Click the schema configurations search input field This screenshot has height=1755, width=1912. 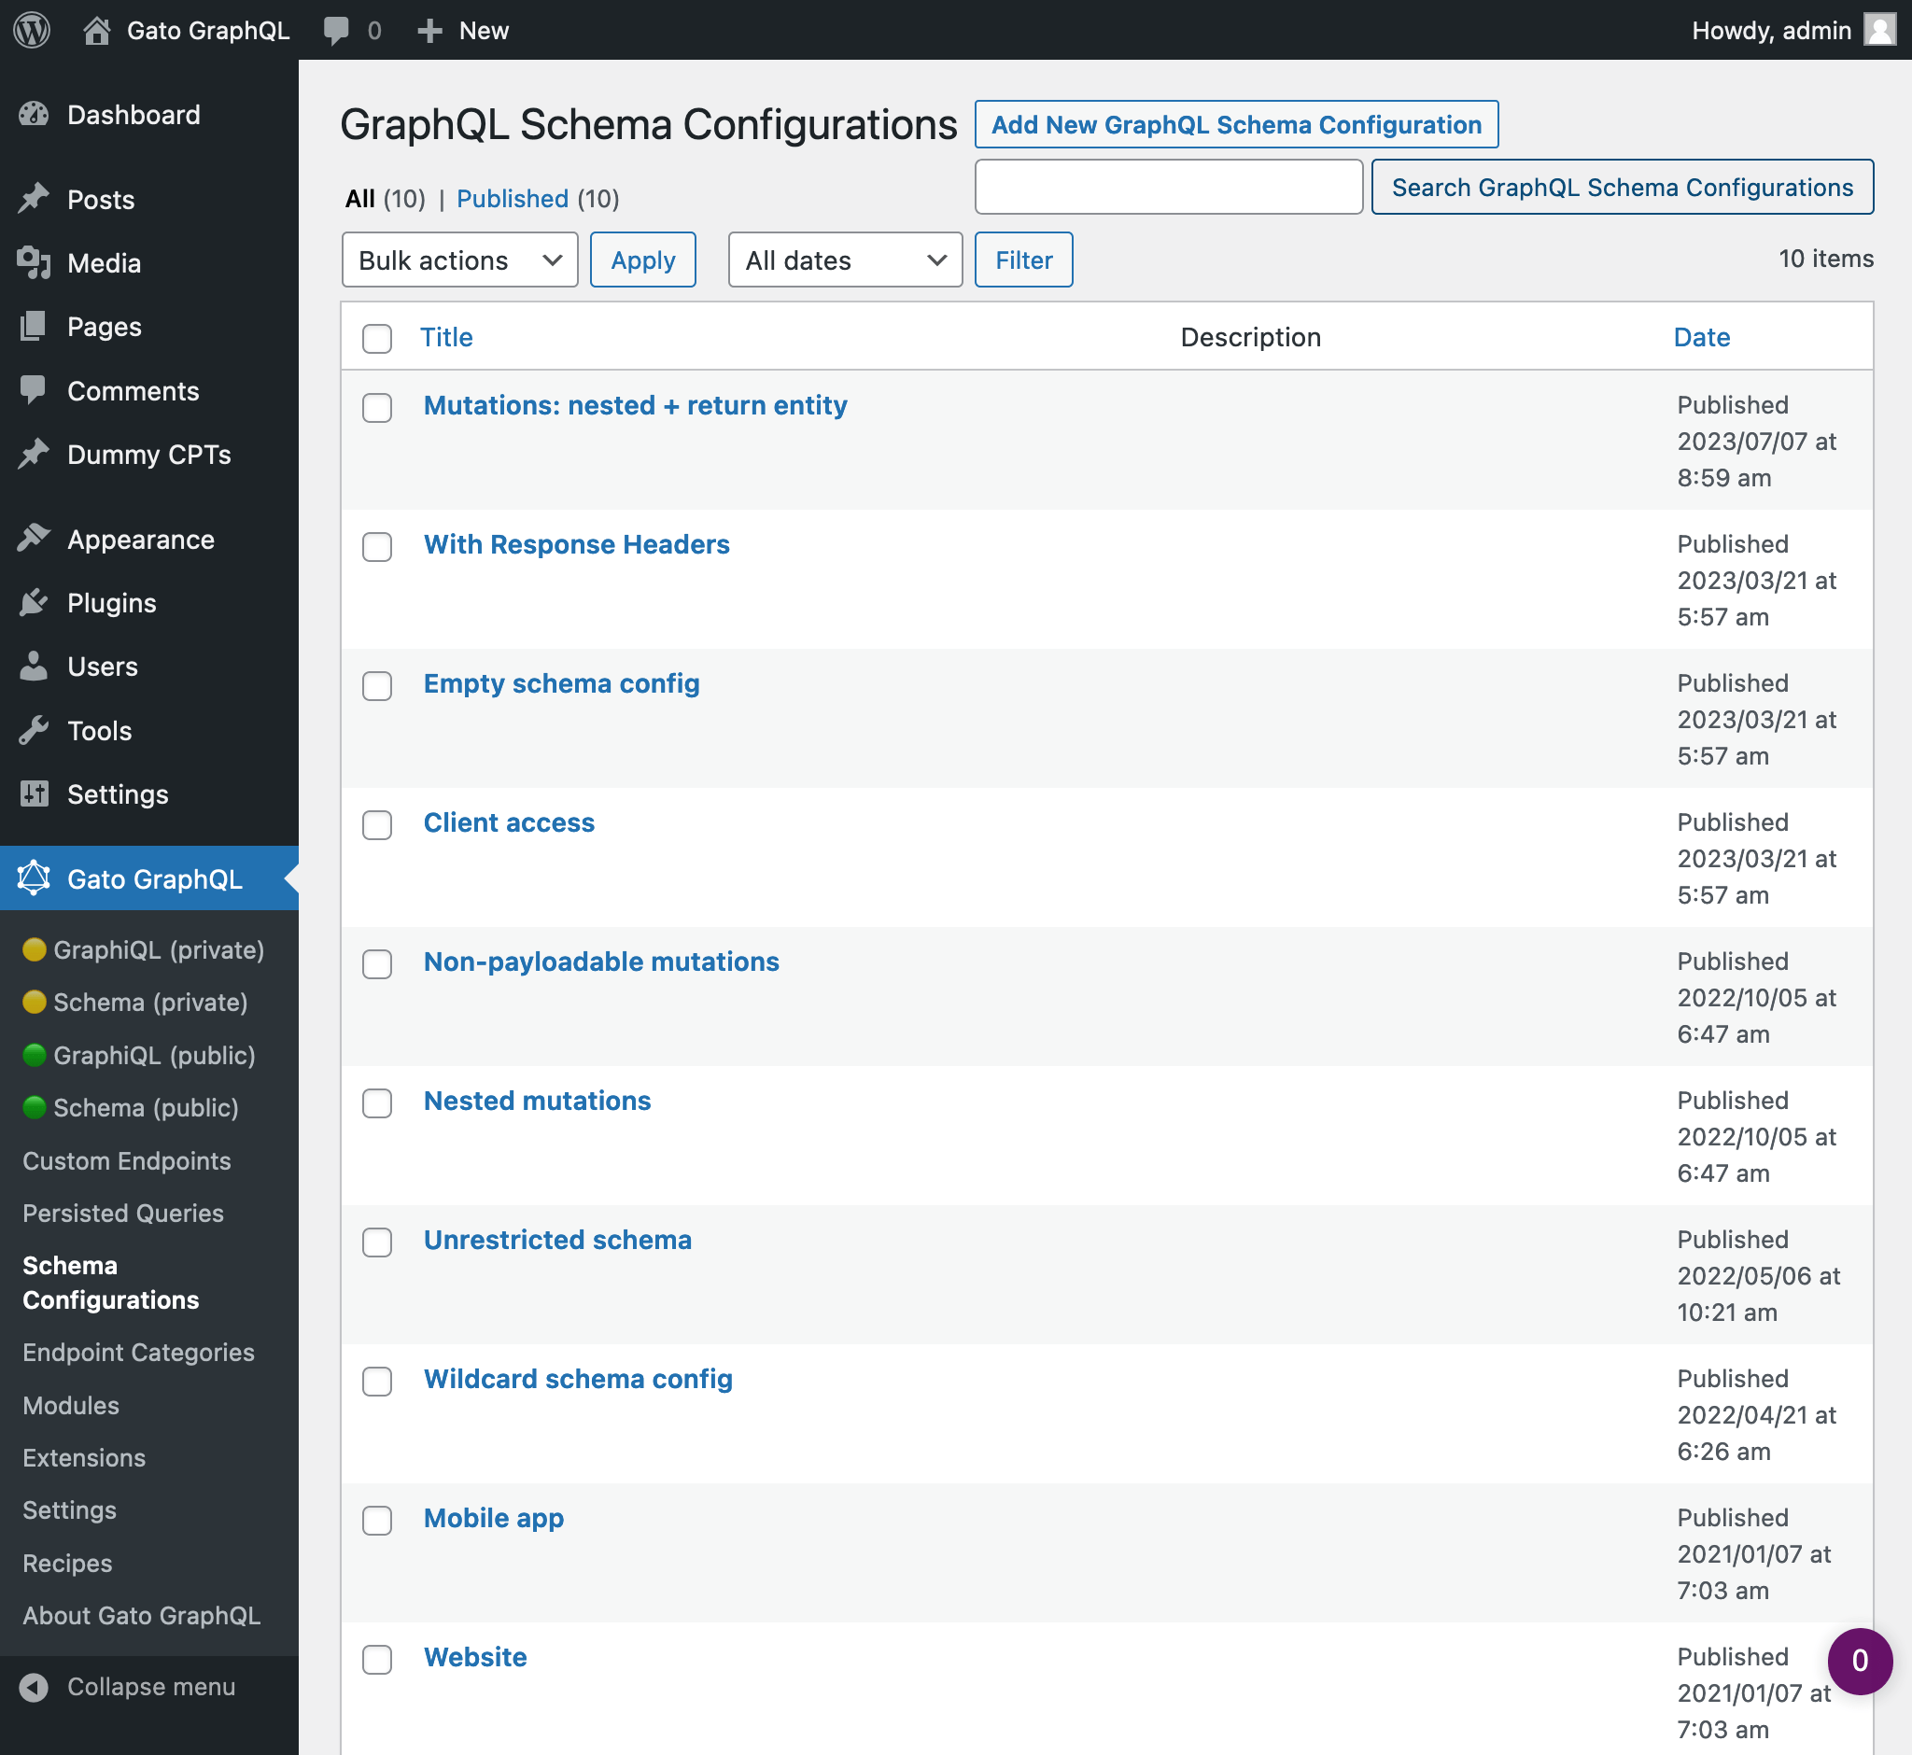tap(1168, 187)
